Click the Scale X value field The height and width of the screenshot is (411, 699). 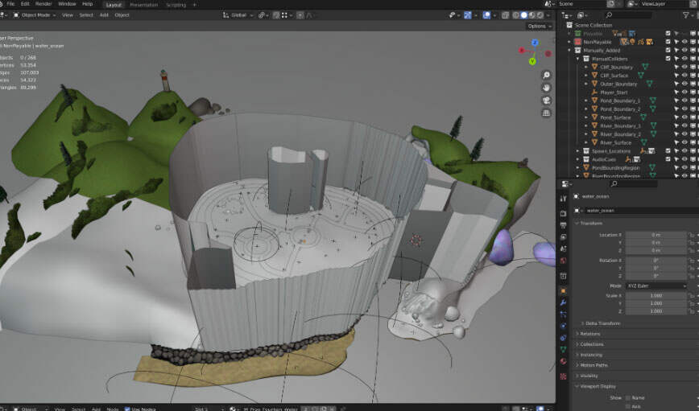(x=656, y=295)
